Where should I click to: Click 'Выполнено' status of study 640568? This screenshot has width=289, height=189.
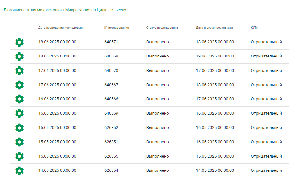click(x=158, y=56)
